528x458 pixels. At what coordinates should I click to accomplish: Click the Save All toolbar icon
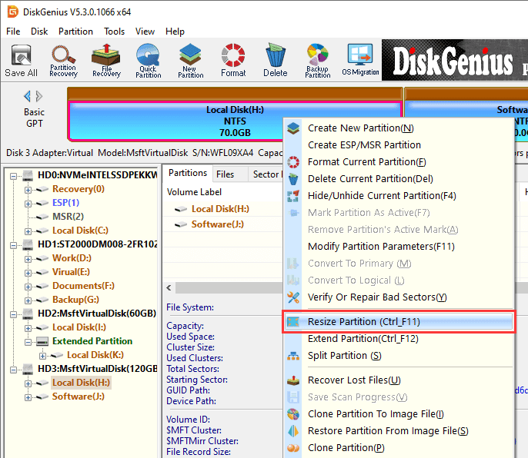pos(21,60)
